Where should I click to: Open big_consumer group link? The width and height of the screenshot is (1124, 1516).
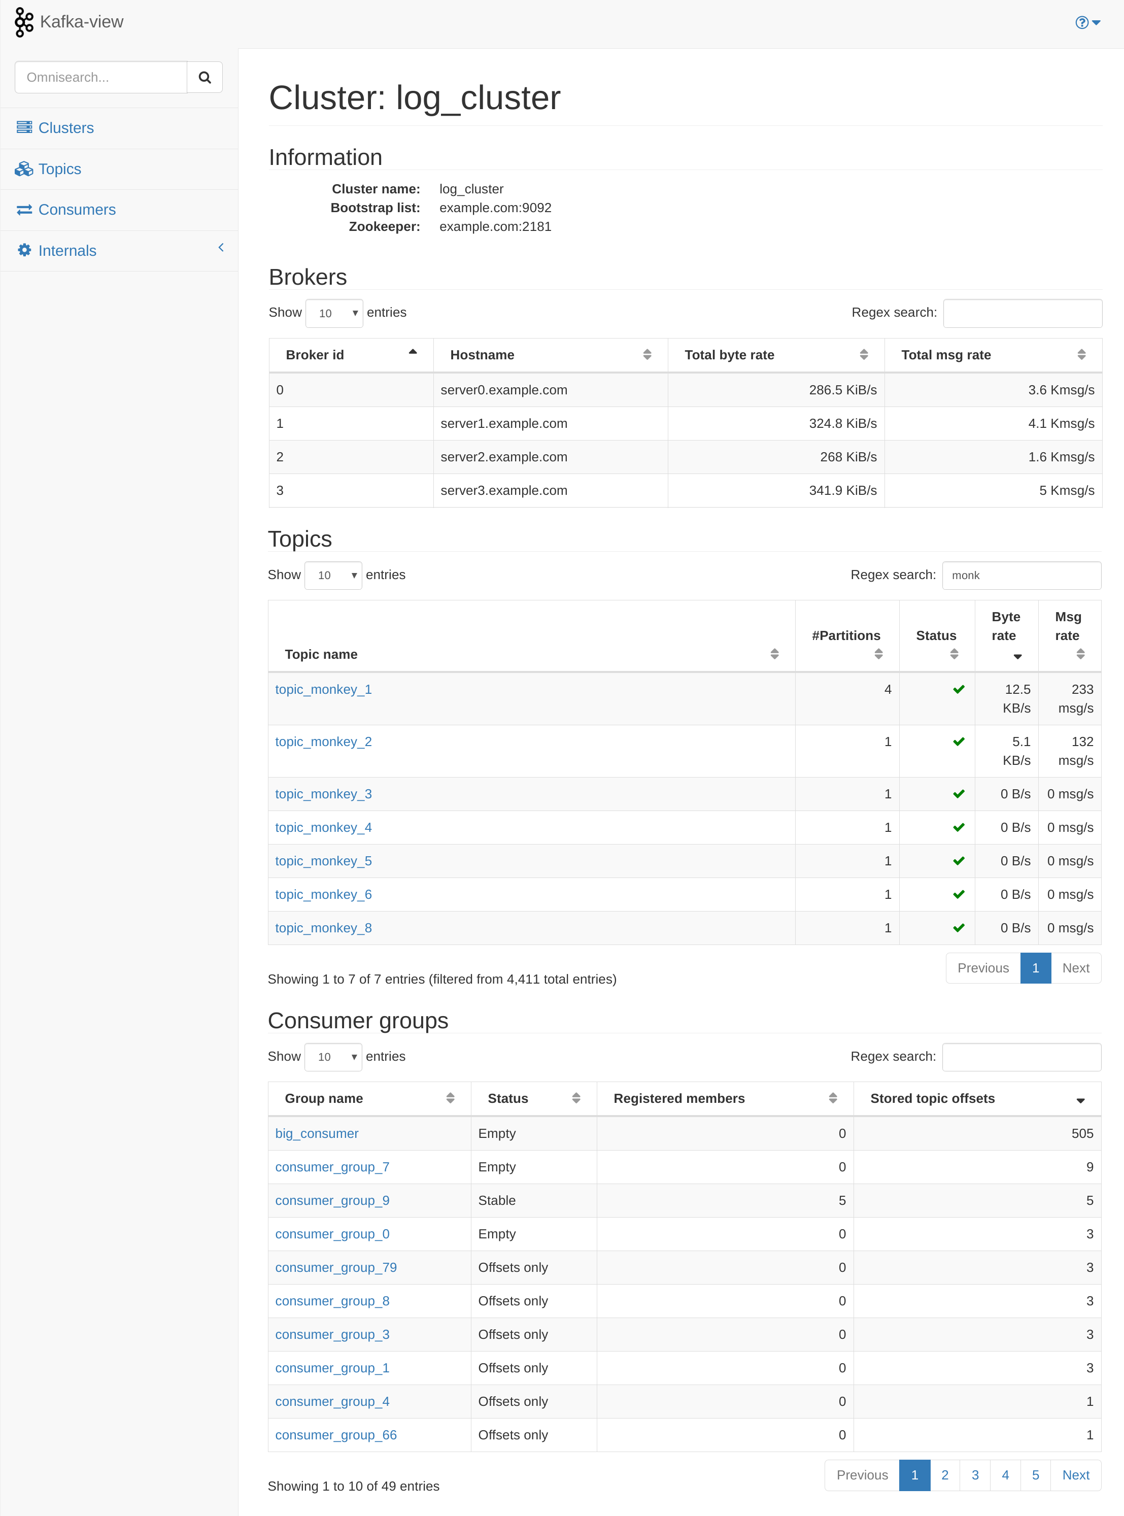tap(316, 1134)
